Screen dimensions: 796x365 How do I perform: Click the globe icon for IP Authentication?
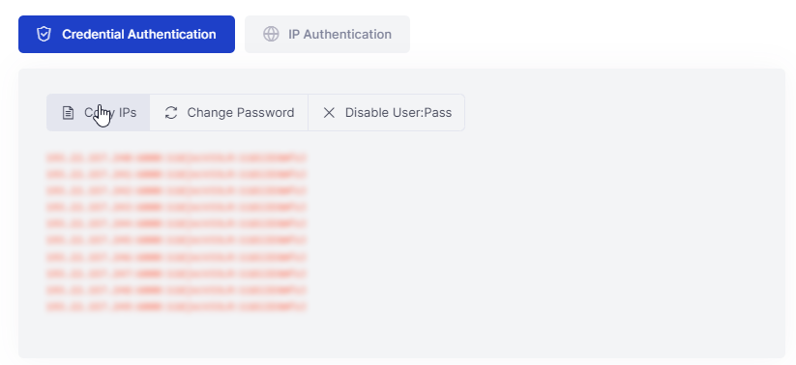[271, 34]
